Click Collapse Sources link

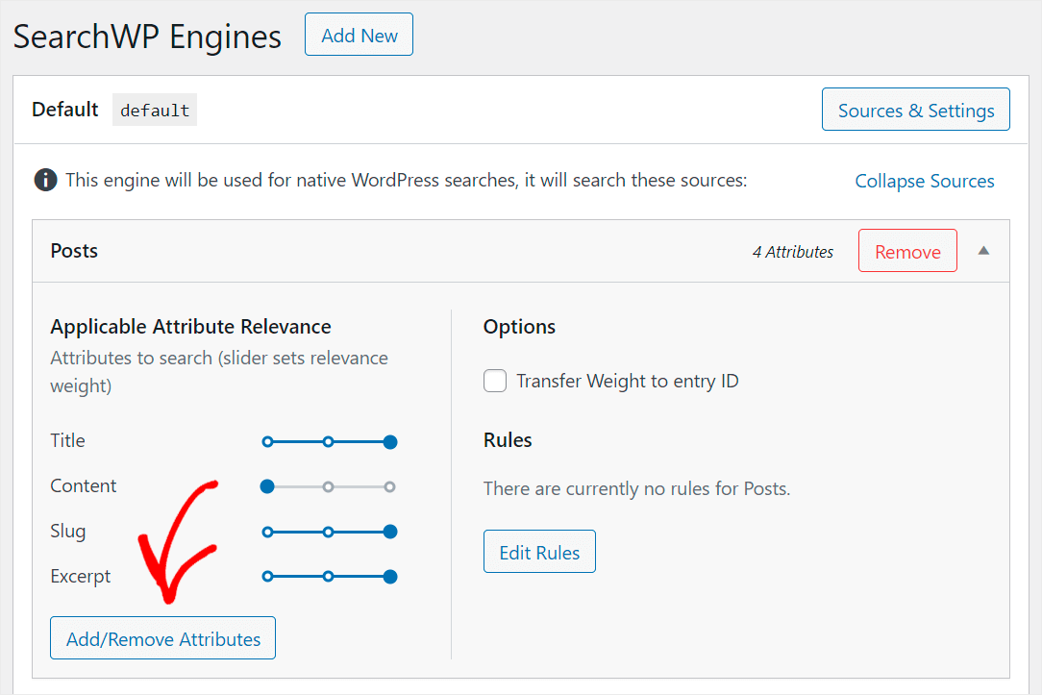point(925,181)
